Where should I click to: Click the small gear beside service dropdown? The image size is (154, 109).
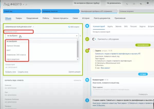80,36
